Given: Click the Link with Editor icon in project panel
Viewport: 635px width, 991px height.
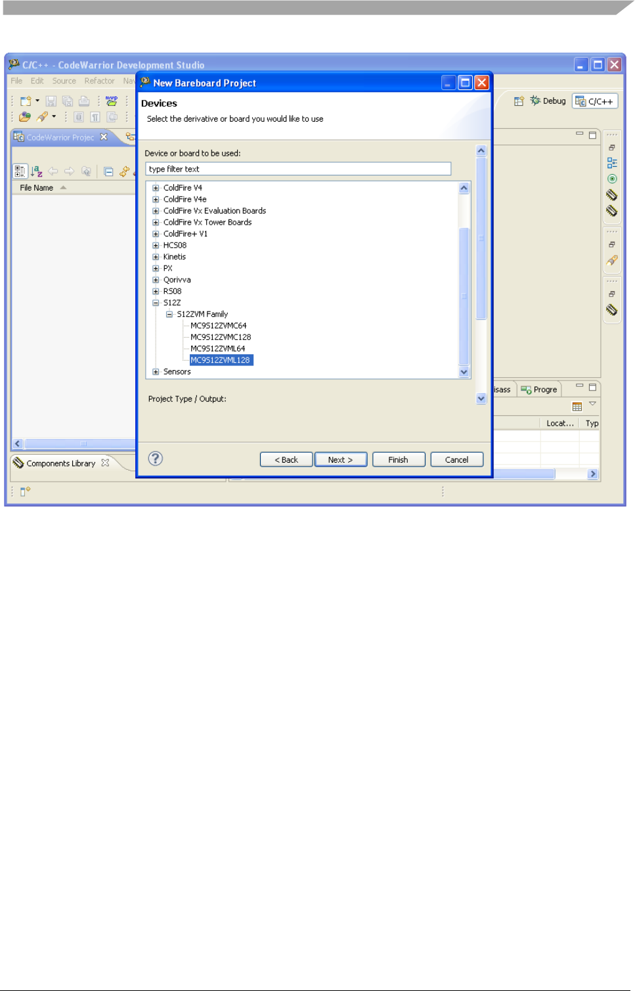Looking at the screenshot, I should click(124, 172).
